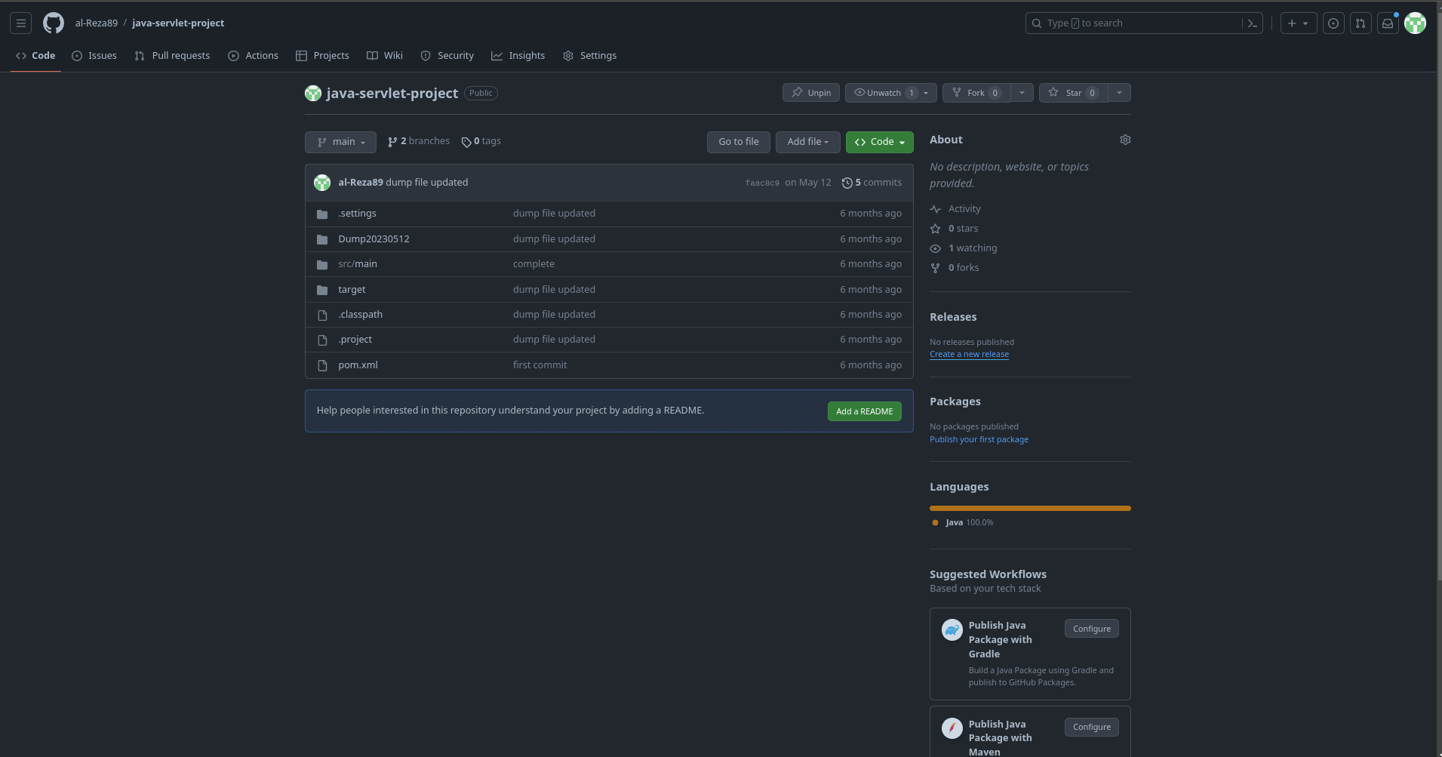Image resolution: width=1442 pixels, height=757 pixels.
Task: Open the issues icon in header
Action: (1333, 23)
